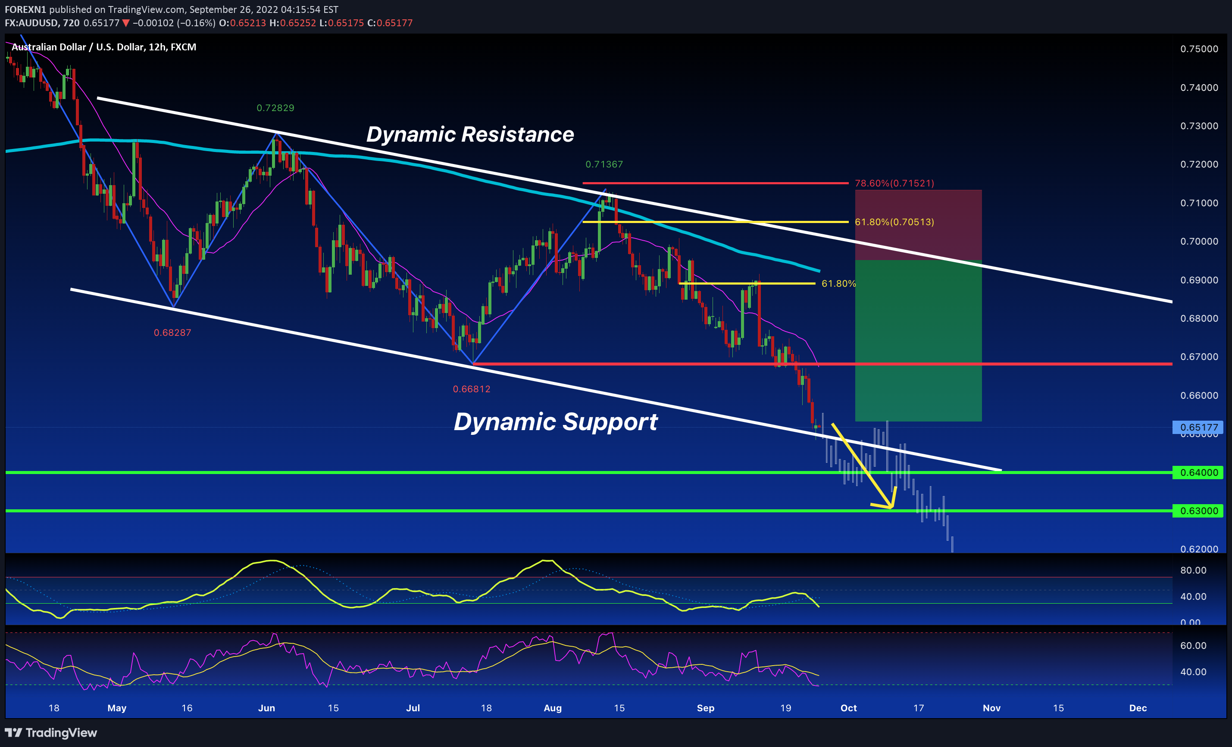
Task: Click the '78.60%(0.71521)' Fibonacci label
Action: pyautogui.click(x=894, y=183)
